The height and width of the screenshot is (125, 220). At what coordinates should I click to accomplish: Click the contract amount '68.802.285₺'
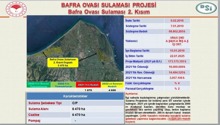point(177,31)
